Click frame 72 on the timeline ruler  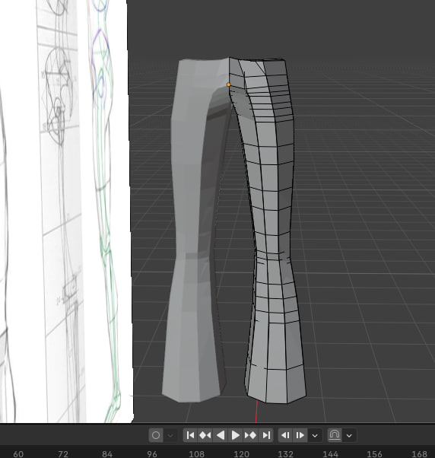[63, 454]
